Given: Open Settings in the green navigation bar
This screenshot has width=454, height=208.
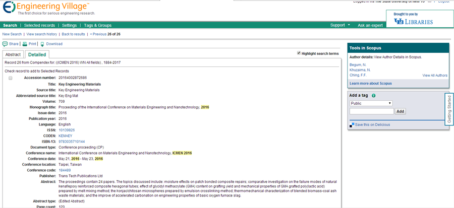Looking at the screenshot, I should [69, 25].
